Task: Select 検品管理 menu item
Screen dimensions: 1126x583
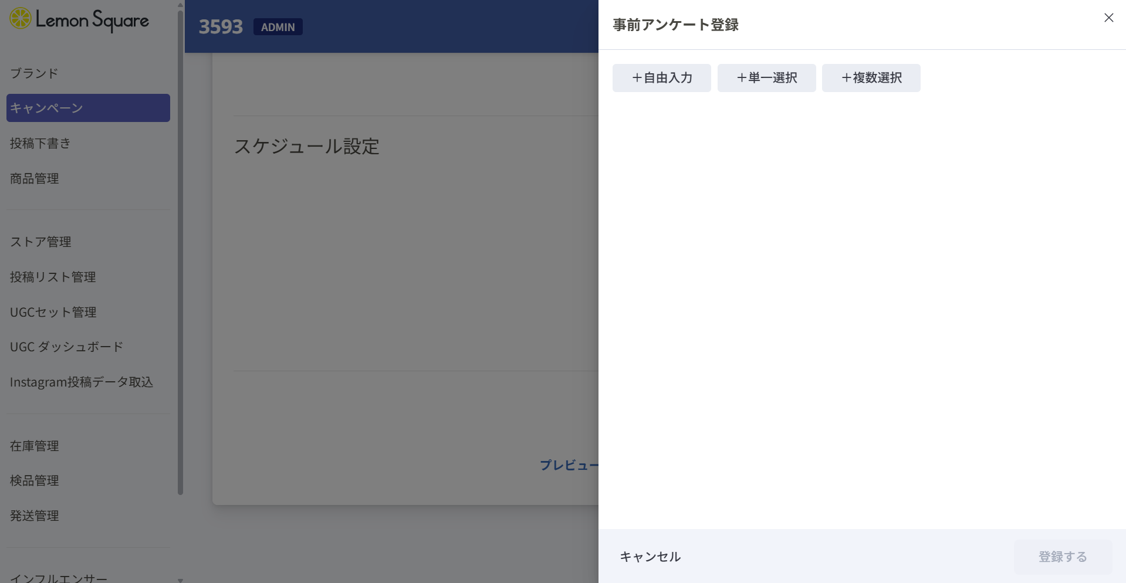Action: [x=34, y=480]
